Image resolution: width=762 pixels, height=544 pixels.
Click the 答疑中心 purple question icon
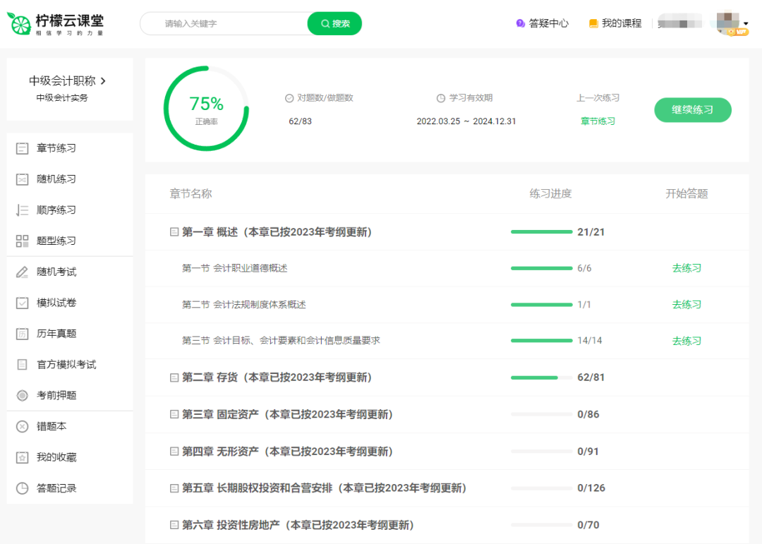(x=520, y=23)
